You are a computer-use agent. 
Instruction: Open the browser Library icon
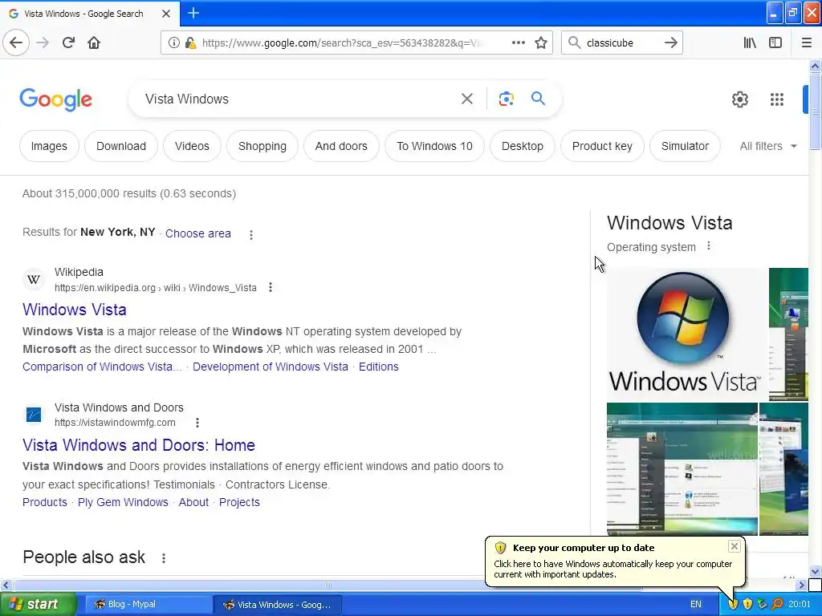tap(750, 43)
